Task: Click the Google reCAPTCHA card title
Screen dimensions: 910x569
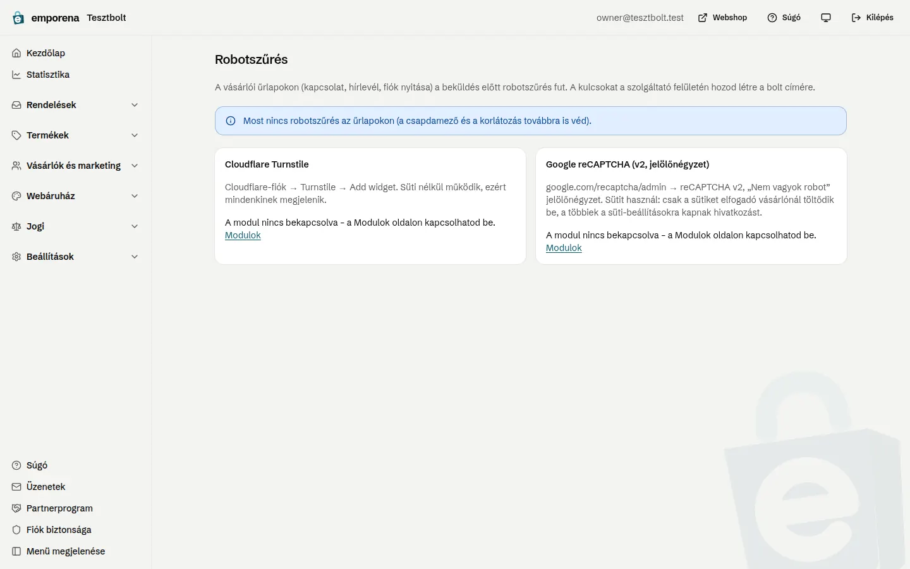Action: 628,164
